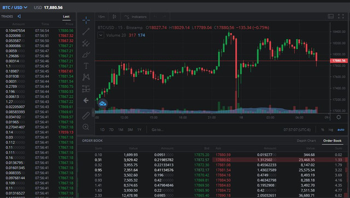Select the Order Book tab
Image resolution: width=350 pixels, height=198 pixels.
pos(332,141)
